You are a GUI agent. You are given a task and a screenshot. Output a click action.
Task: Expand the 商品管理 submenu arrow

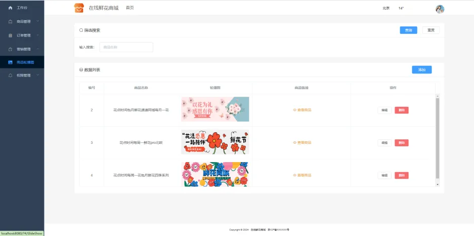pos(37,22)
